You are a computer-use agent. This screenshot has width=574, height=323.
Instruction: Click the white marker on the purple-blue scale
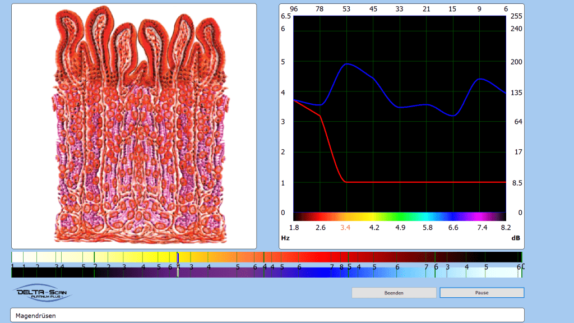(178, 271)
